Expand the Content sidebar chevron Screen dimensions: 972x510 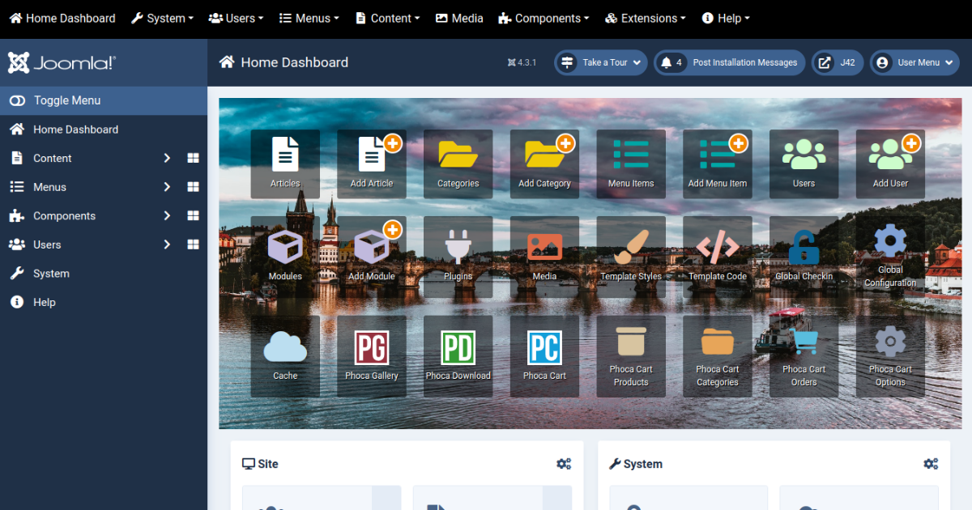point(167,159)
